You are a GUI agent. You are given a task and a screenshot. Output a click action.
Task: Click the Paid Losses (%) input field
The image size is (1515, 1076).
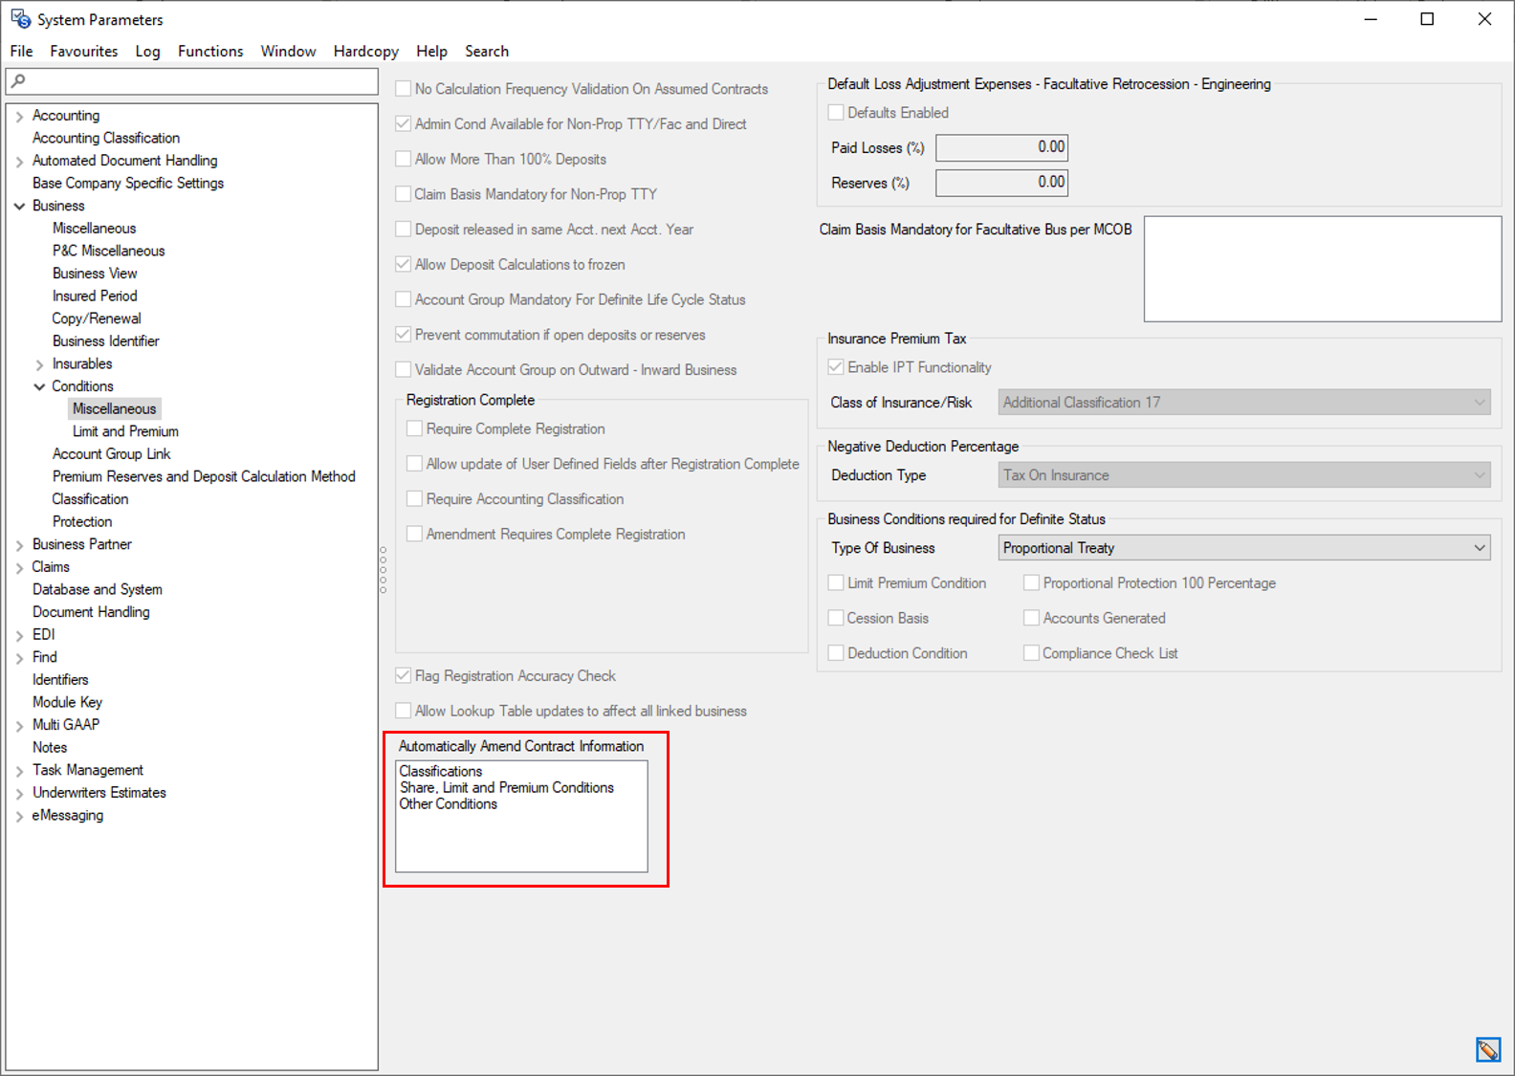pyautogui.click(x=1000, y=147)
